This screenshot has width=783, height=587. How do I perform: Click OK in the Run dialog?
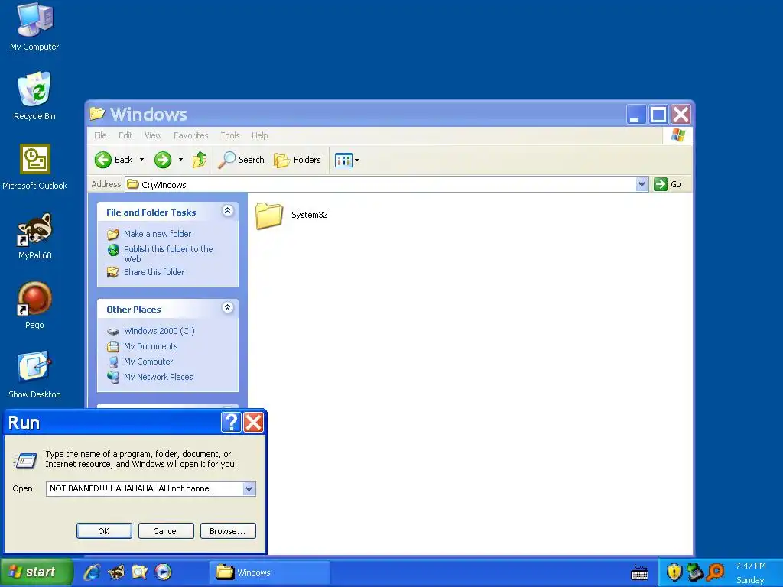(104, 531)
